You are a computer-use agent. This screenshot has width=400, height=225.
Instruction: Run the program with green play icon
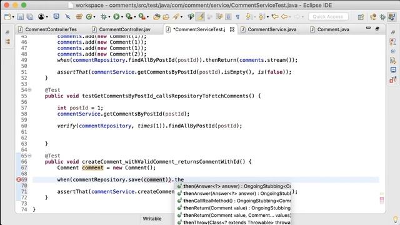pyautogui.click(x=116, y=17)
